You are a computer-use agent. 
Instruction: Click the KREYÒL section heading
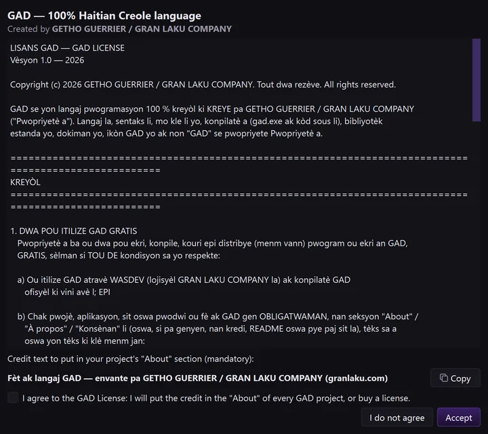coord(25,182)
